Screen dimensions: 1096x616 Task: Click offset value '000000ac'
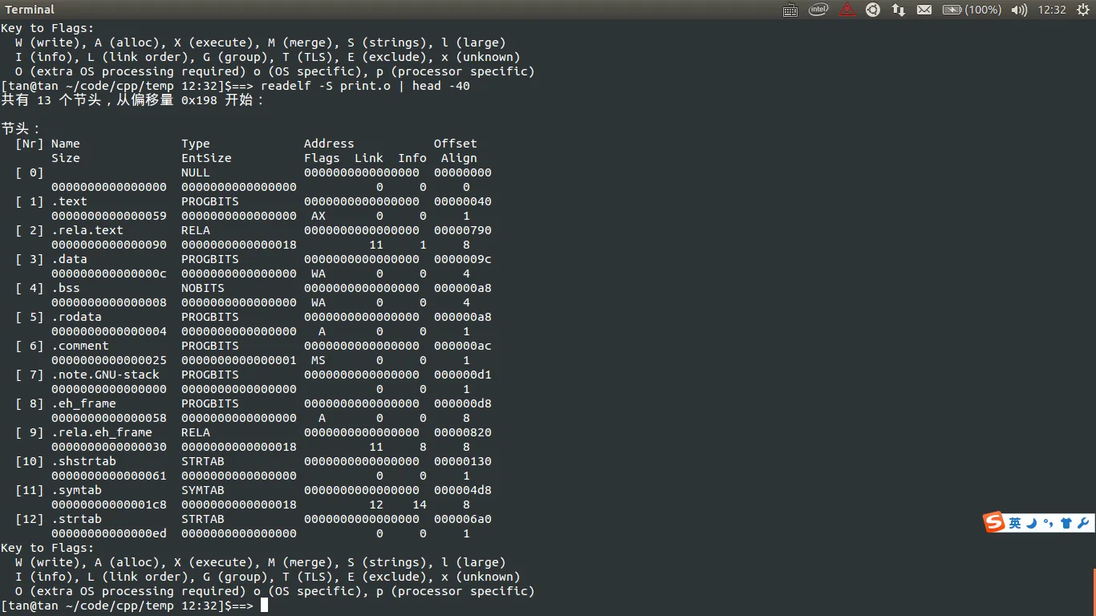tap(463, 346)
